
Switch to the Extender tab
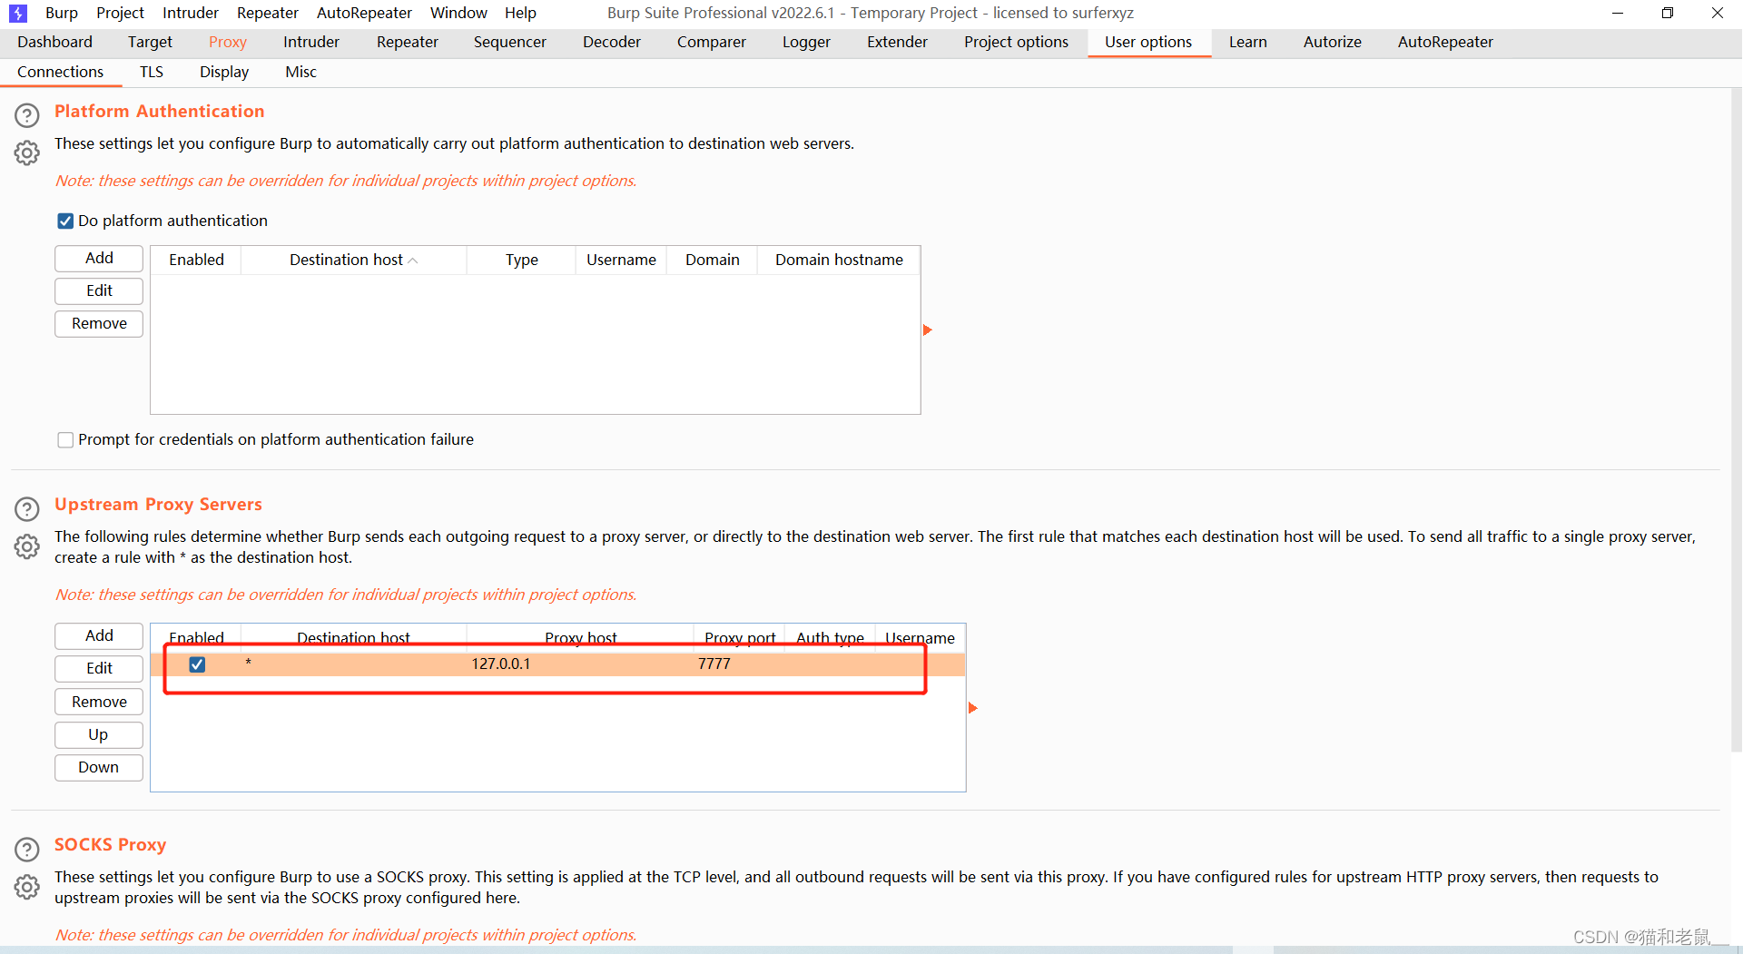pyautogui.click(x=897, y=42)
